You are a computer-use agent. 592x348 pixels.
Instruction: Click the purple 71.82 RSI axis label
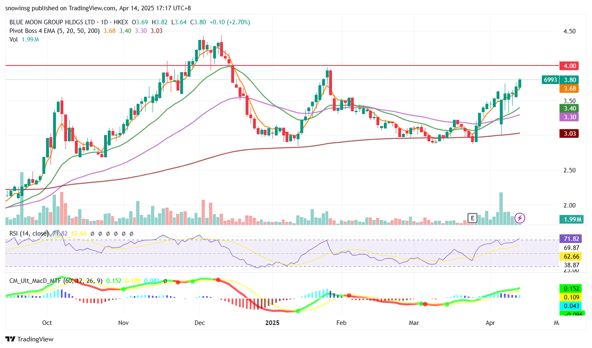tap(571, 239)
